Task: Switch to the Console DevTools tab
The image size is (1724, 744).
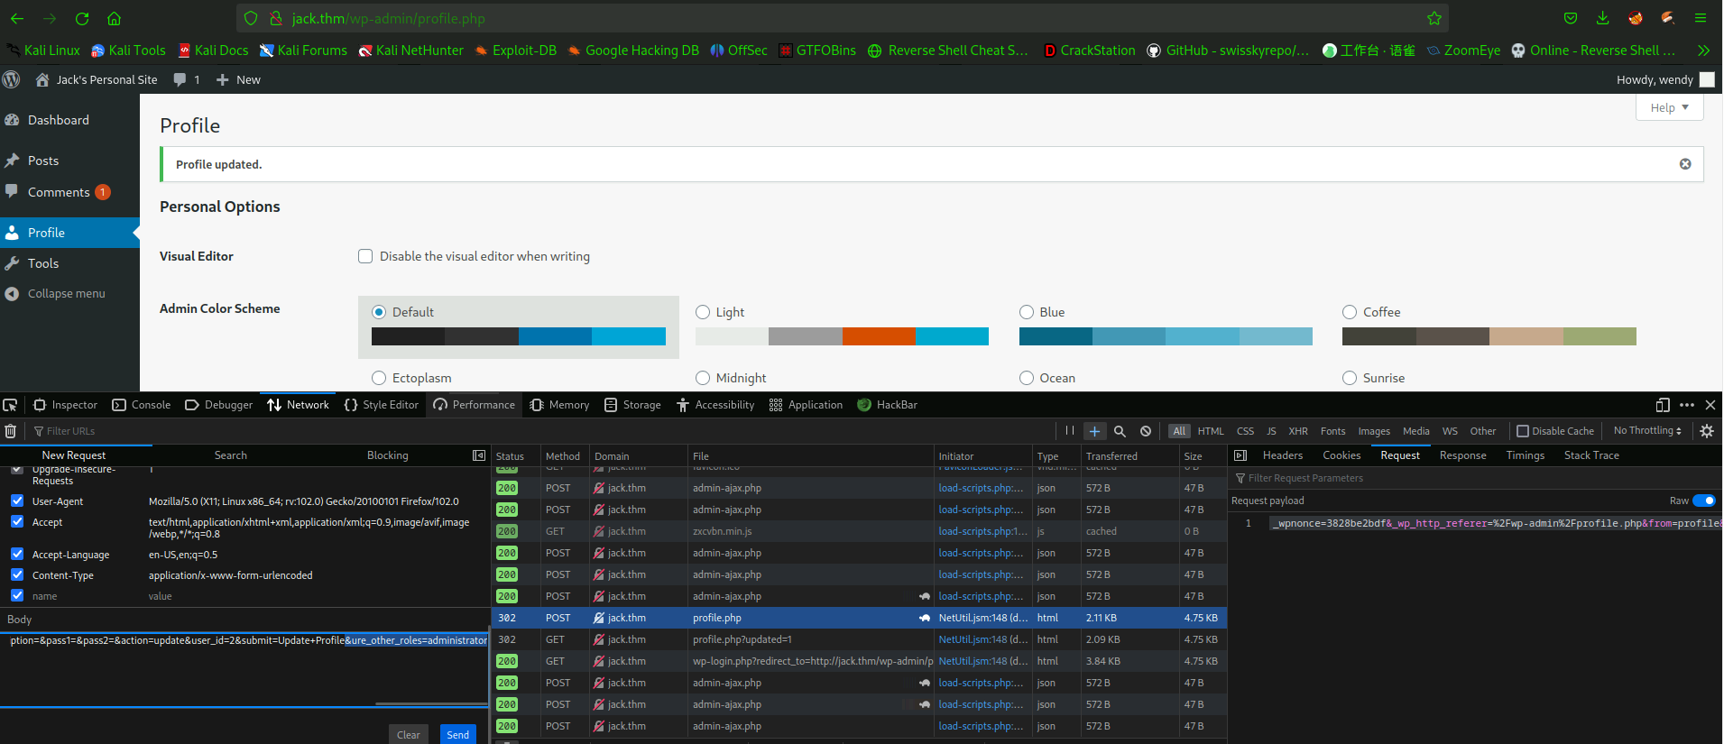Action: 142,405
